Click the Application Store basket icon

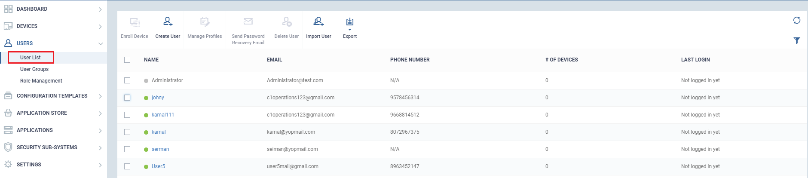[x=8, y=113]
